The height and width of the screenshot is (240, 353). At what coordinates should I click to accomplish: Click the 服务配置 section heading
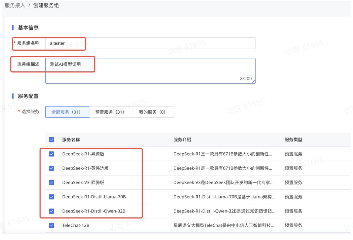(28, 96)
